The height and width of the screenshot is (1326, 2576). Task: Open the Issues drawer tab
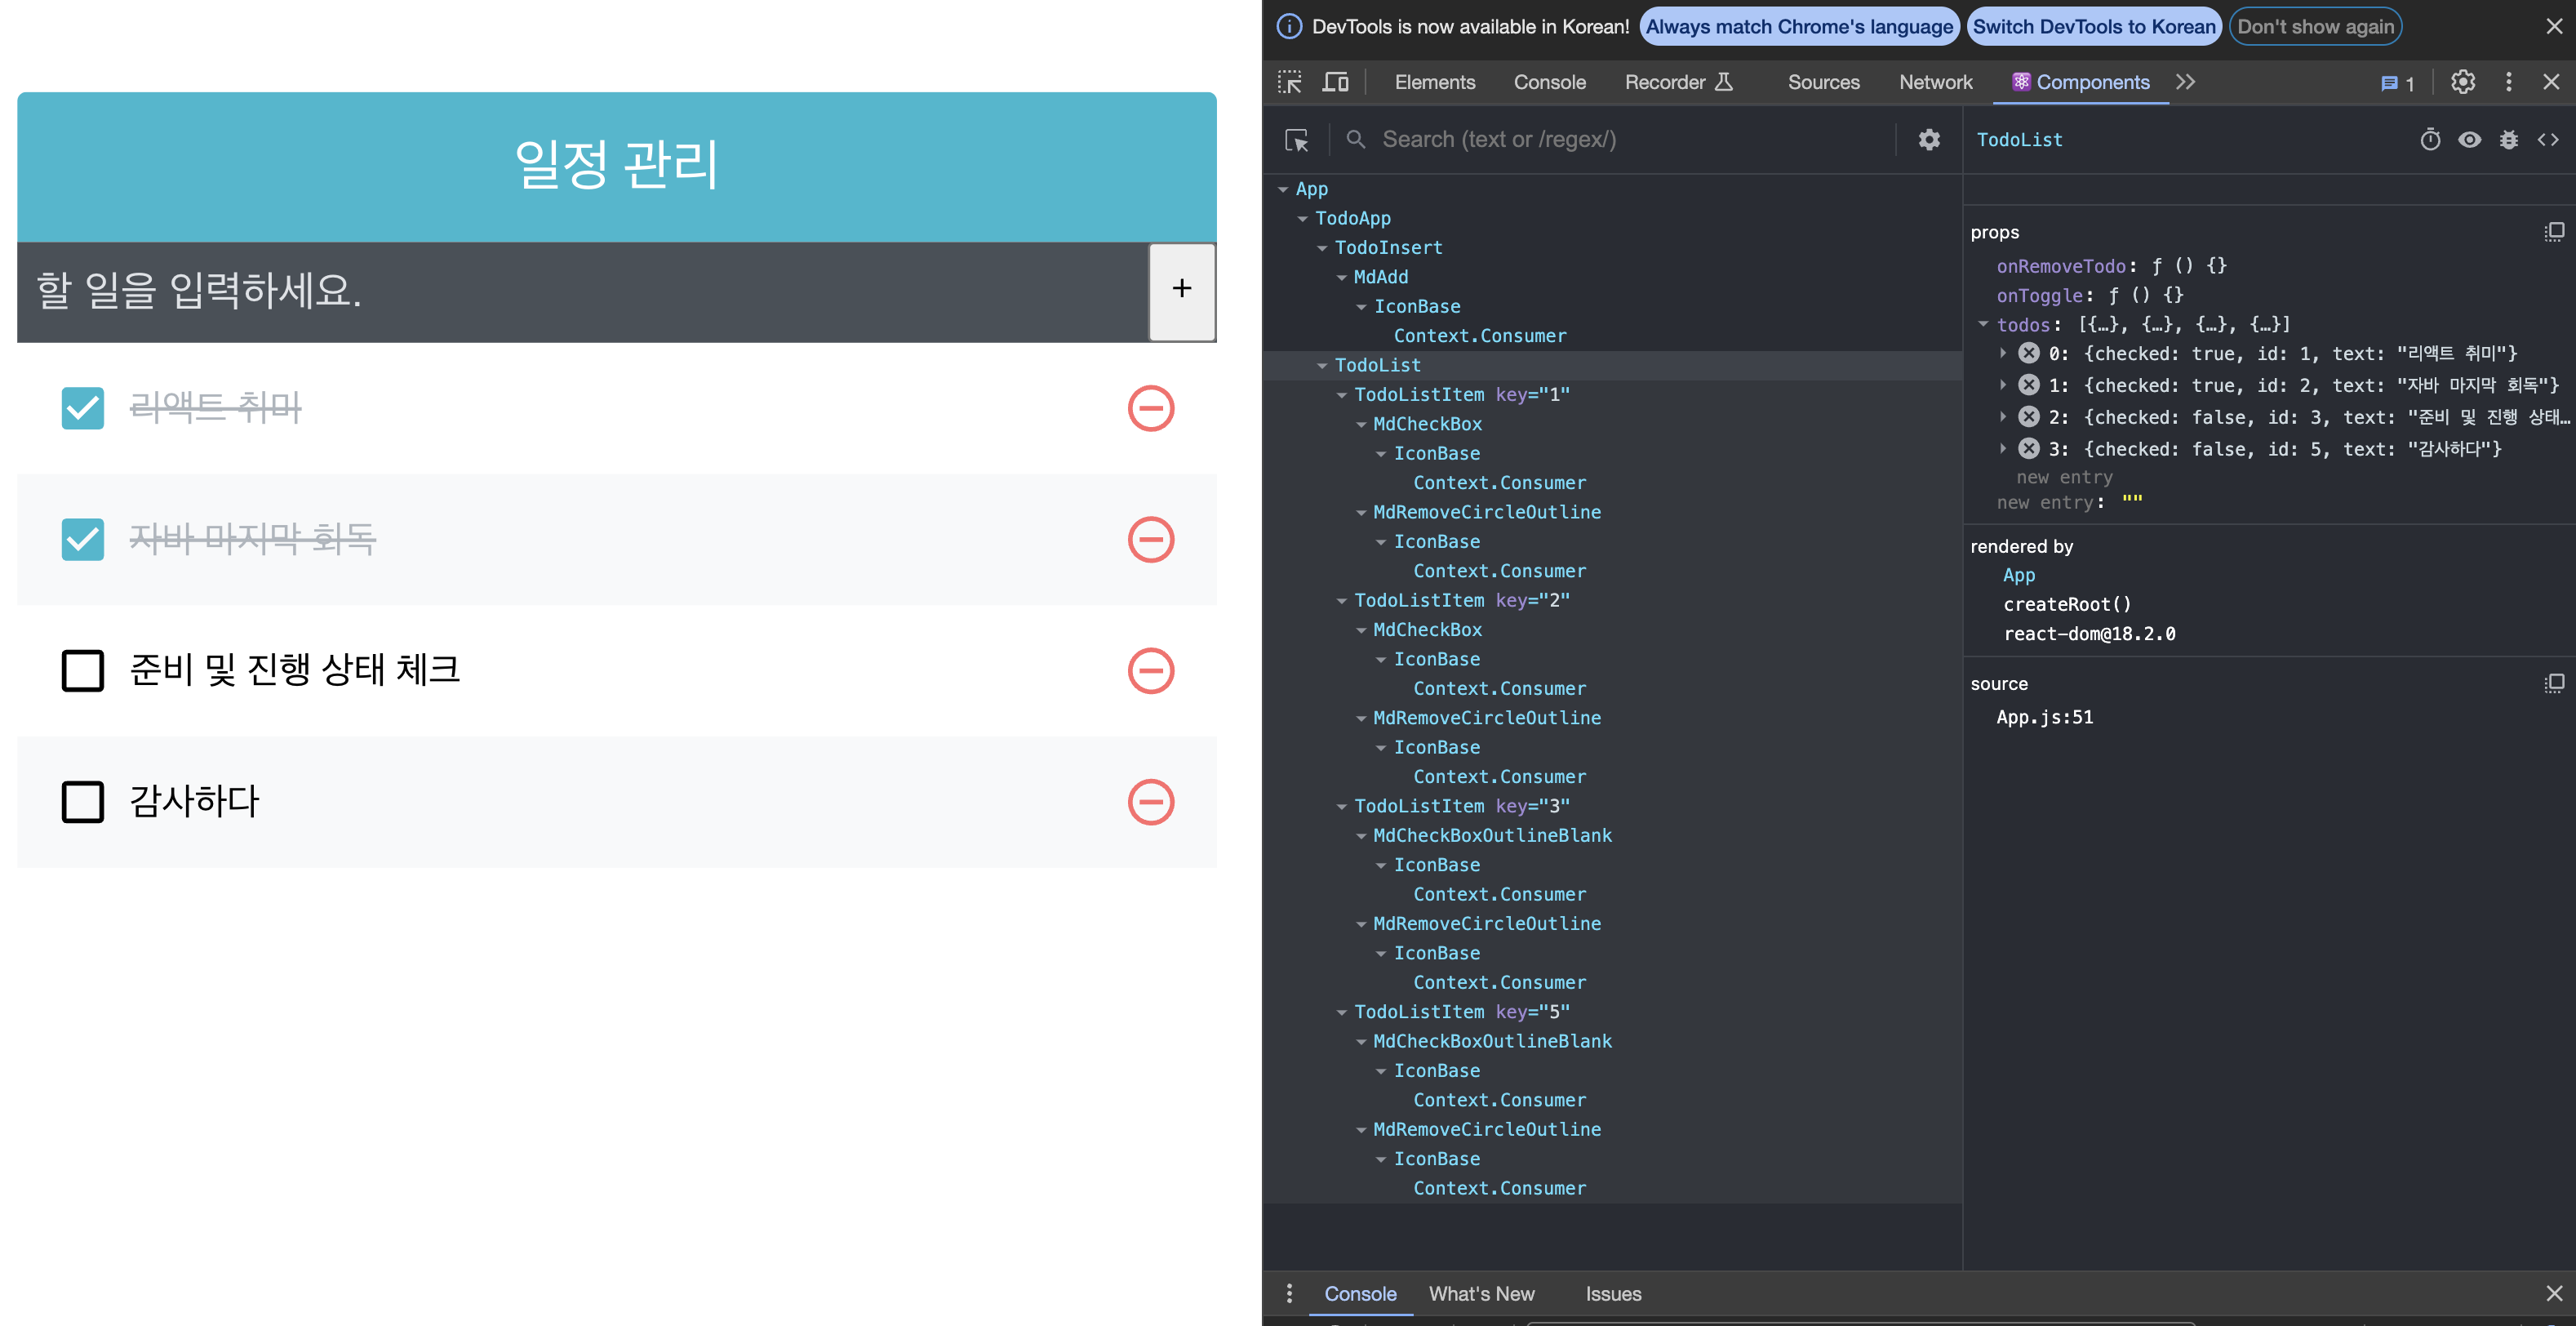coord(1612,1293)
